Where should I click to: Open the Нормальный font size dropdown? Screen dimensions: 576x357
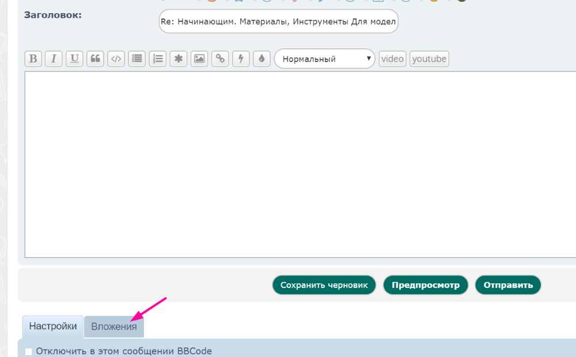324,59
